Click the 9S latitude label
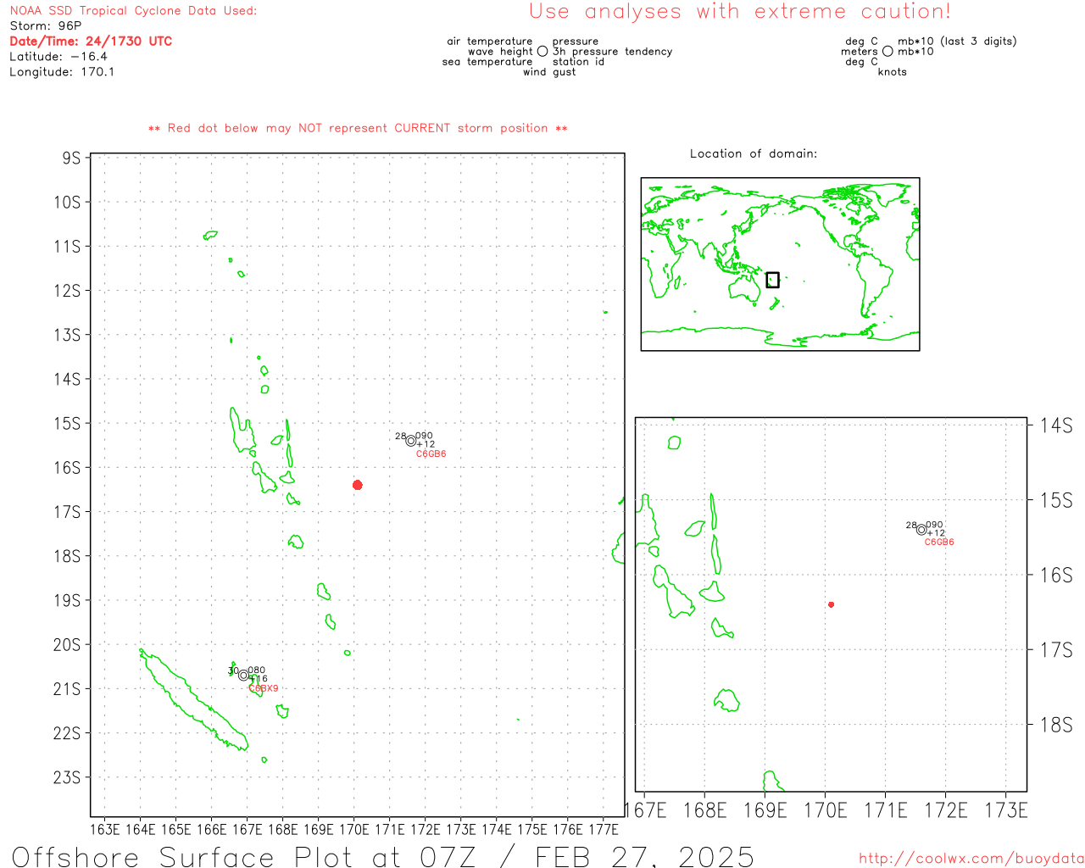The width and height of the screenshot is (1085, 868). coord(71,158)
